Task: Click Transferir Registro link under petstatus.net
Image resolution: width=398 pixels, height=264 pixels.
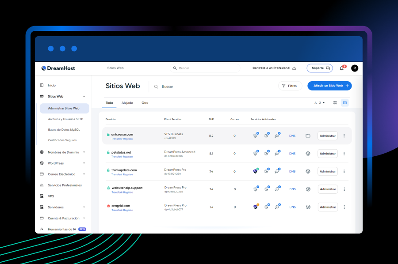Action: tap(122, 157)
